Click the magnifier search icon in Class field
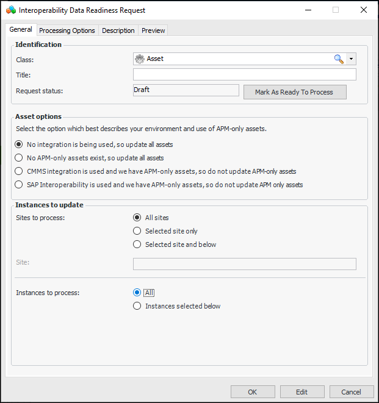Image resolution: width=379 pixels, height=403 pixels. click(x=339, y=59)
